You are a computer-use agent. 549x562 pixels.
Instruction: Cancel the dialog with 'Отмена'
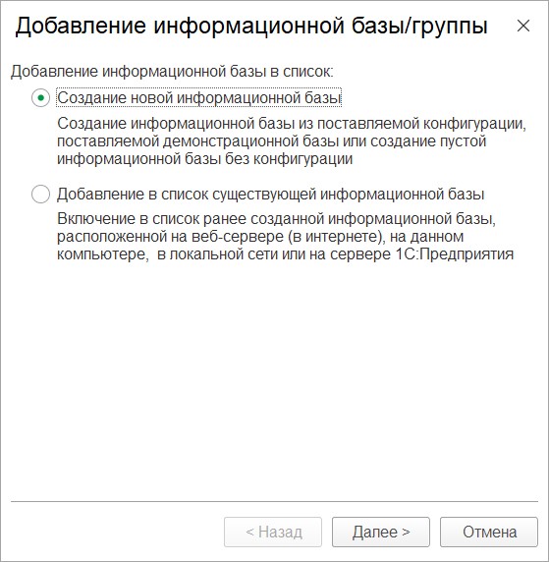point(489,532)
